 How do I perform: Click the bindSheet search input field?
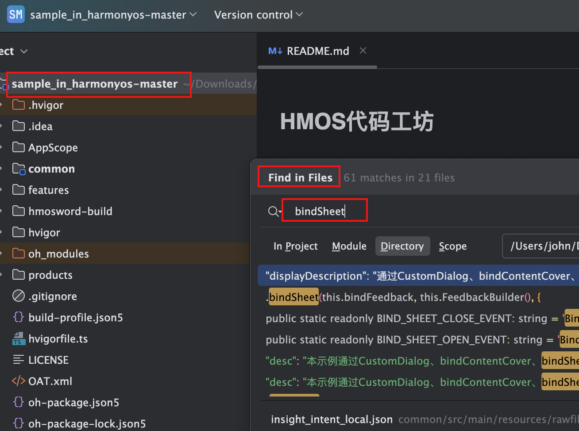(x=324, y=211)
